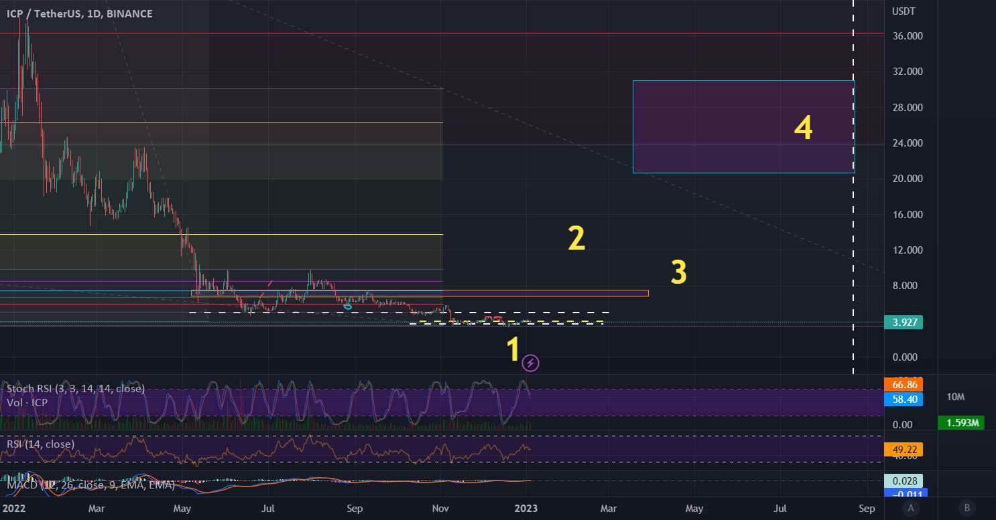
Task: Click the 36.000 price axis label
Action: [x=907, y=36]
